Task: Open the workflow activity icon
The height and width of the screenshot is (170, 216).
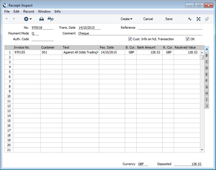Action: pos(190,19)
